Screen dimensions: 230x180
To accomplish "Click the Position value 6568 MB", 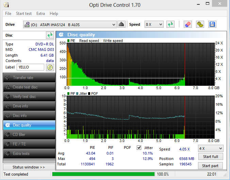I will pyautogui.click(x=187, y=159).
